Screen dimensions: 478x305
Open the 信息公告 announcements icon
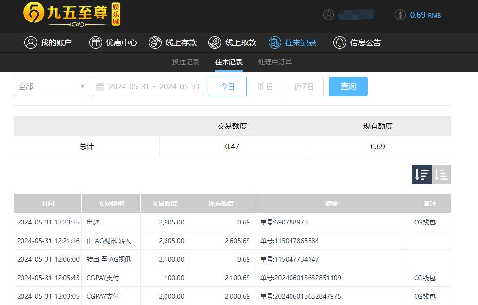point(340,42)
